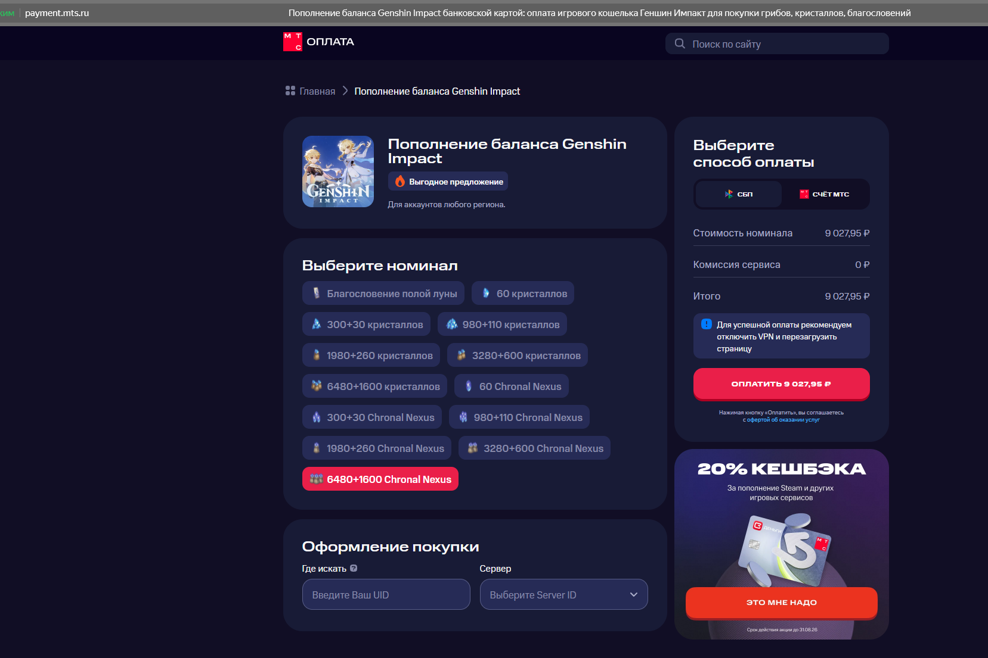Viewport: 988px width, 658px height.
Task: Click the Стоимость номинала price 9 027,95 ₽
Action: pos(847,233)
